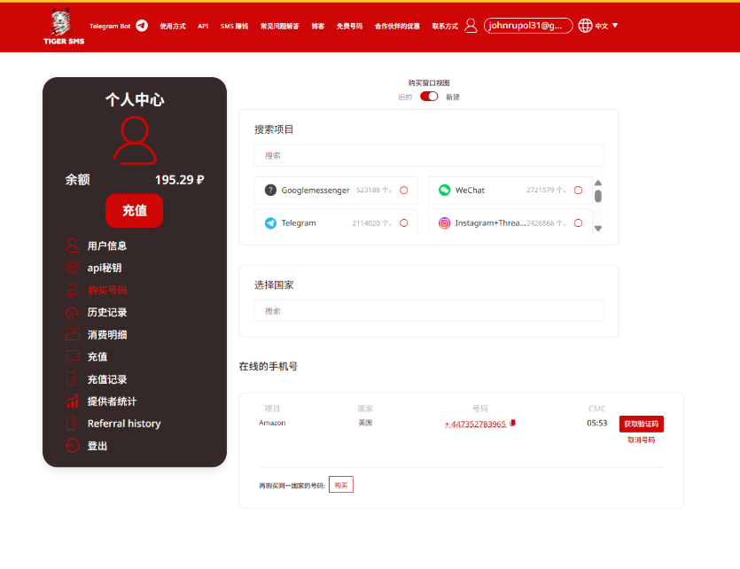Click the 提供者统计 bar chart icon
The image size is (740, 569).
72,401
